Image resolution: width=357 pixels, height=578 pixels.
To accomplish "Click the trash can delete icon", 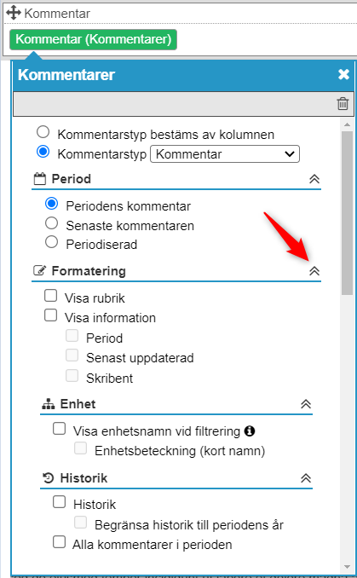I will click(x=343, y=104).
